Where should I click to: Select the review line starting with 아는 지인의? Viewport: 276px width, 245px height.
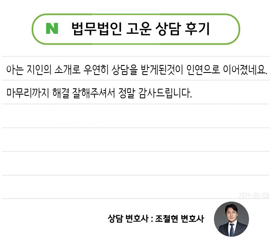coord(137,69)
